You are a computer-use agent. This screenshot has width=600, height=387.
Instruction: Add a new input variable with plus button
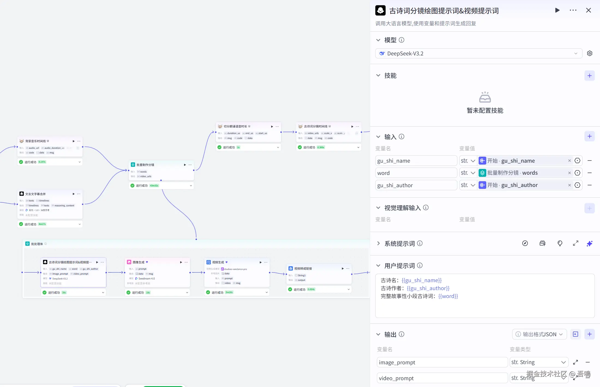589,136
